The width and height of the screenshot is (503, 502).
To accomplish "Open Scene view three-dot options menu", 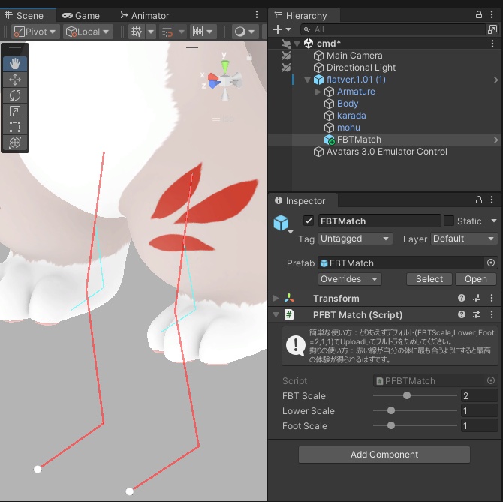I will 256,14.
